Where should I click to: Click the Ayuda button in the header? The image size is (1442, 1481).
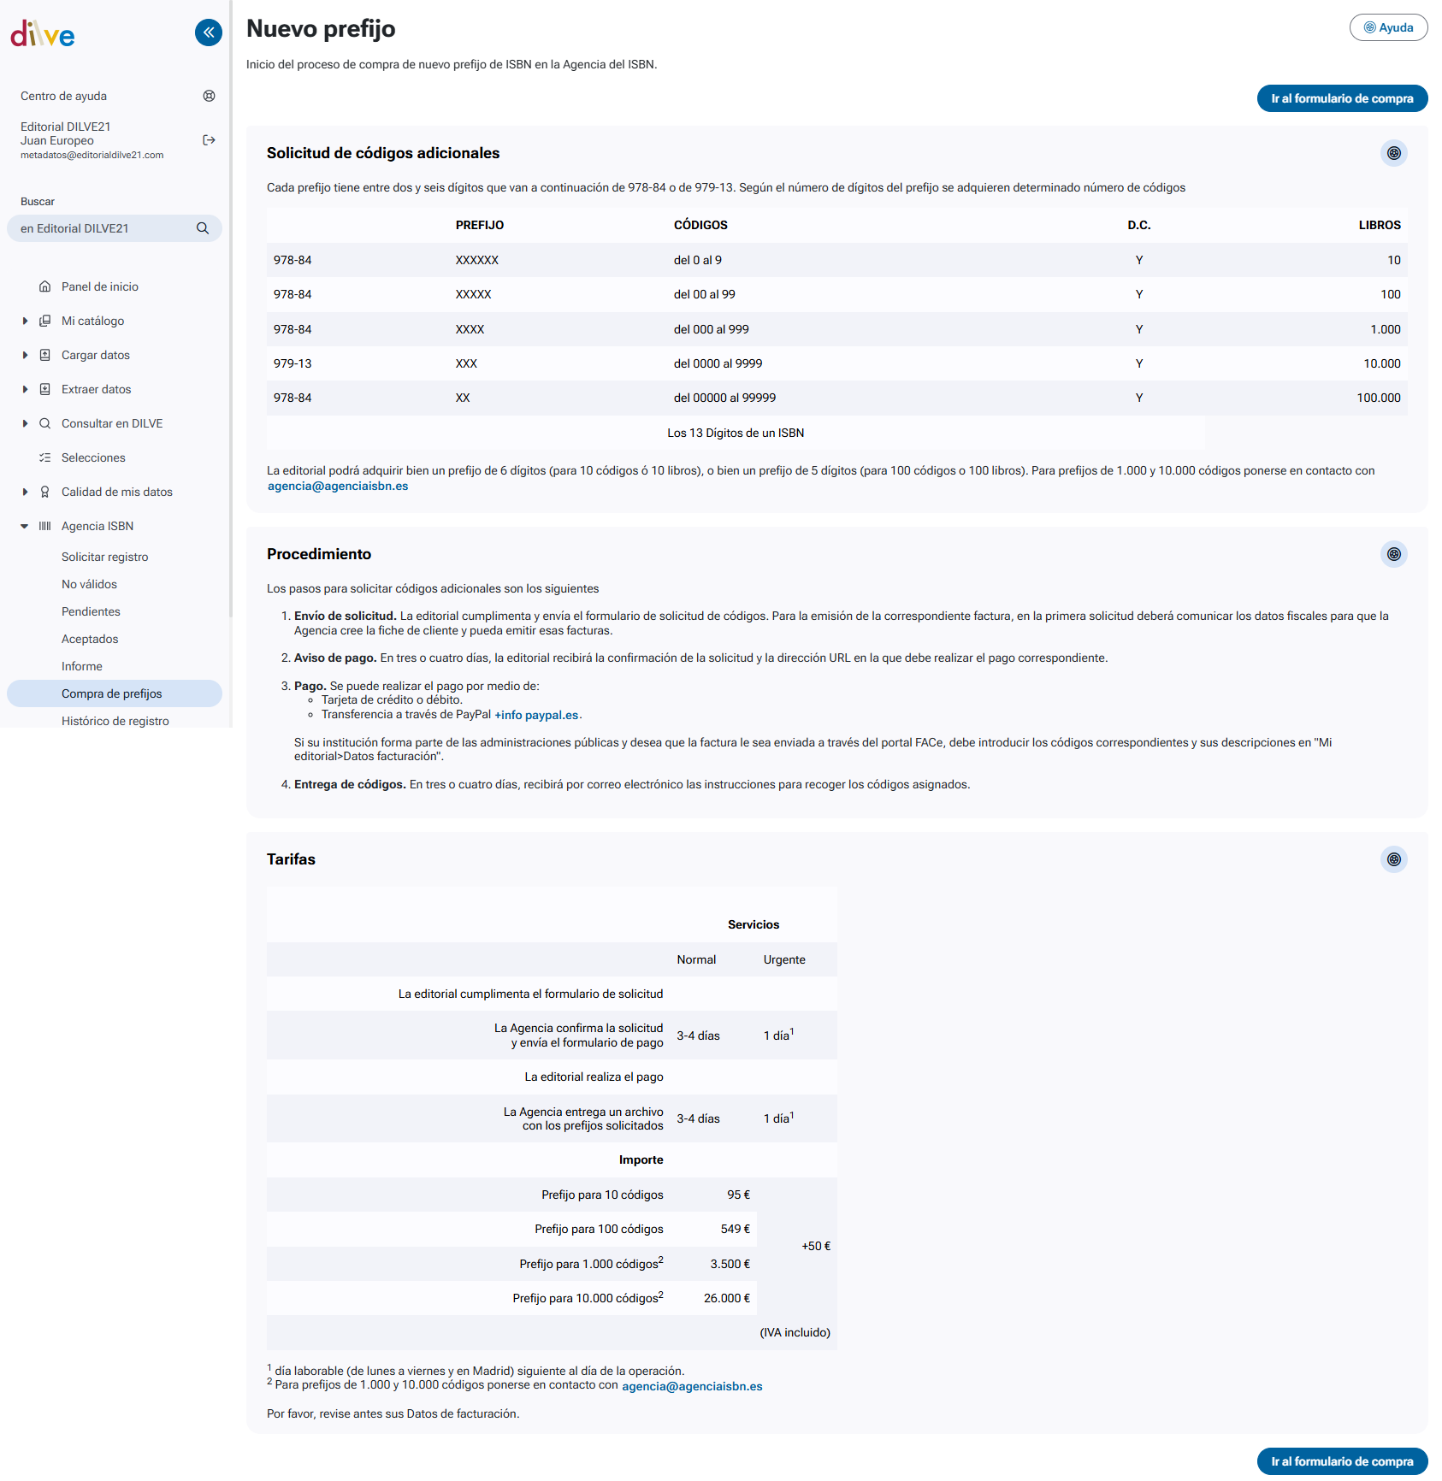[x=1388, y=27]
